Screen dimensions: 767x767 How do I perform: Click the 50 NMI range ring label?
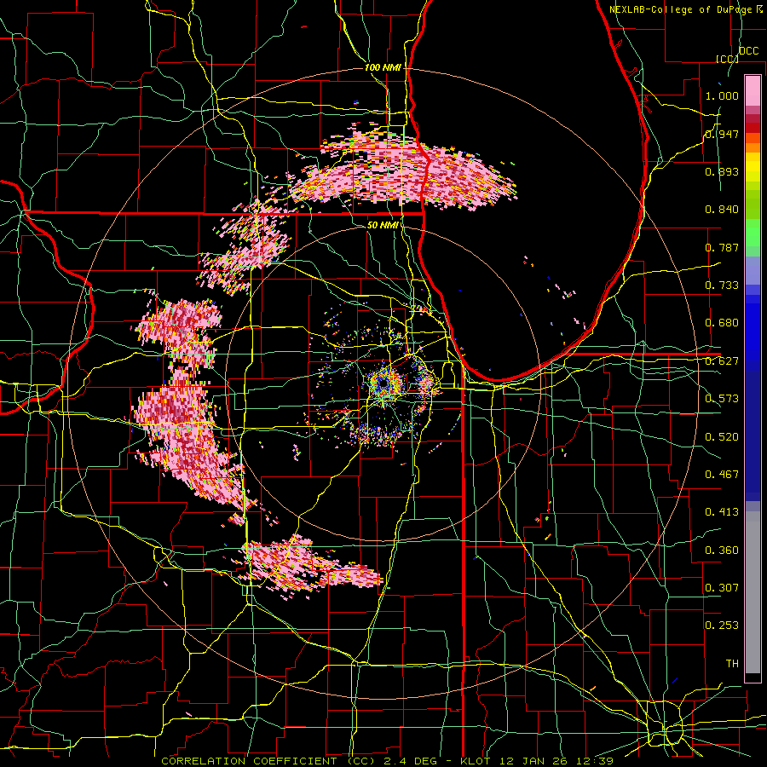pyautogui.click(x=383, y=225)
